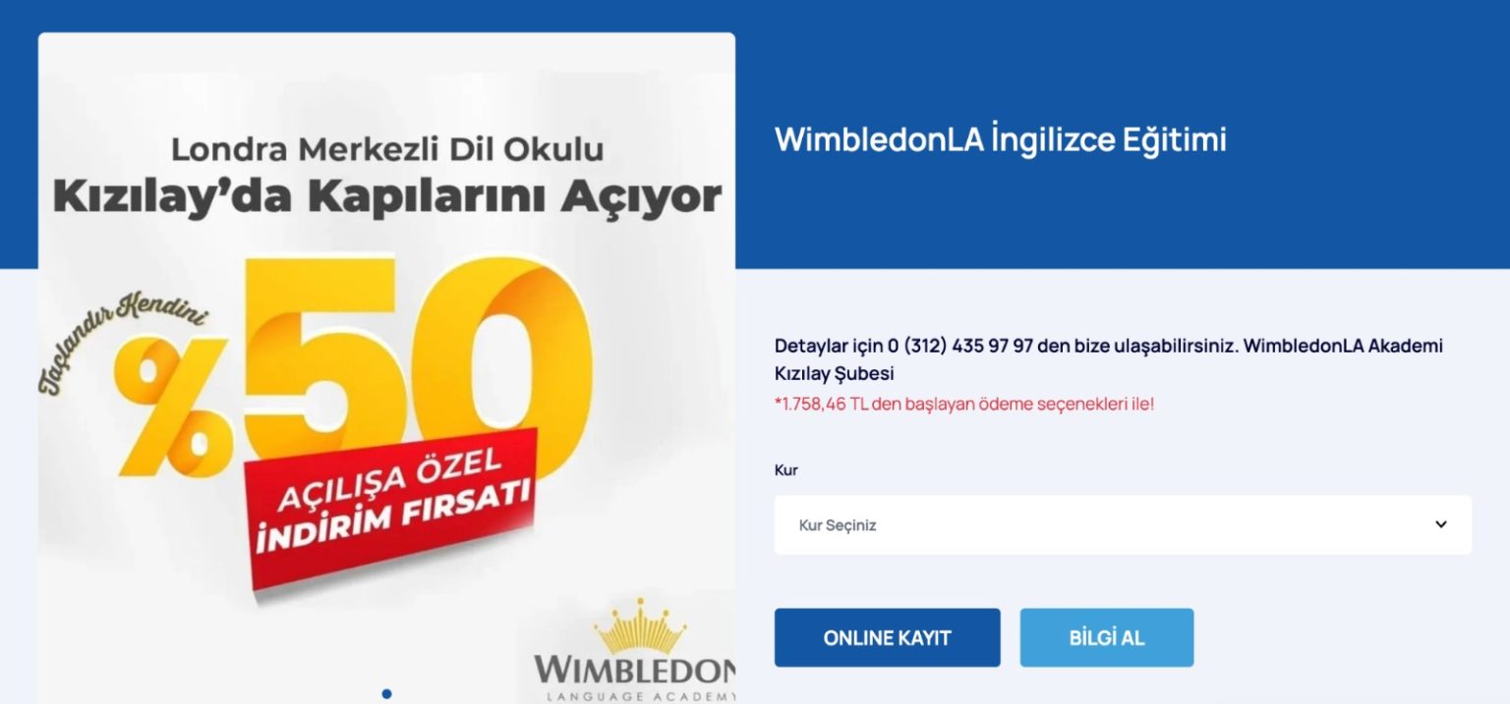Click the chevron arrow in the Kur field
The image size is (1510, 704).
[1440, 524]
